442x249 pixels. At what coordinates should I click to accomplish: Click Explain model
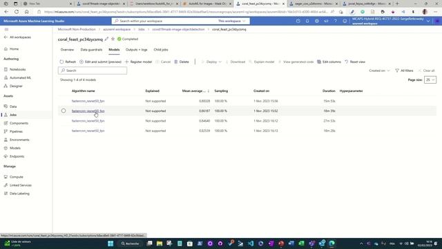[262, 62]
